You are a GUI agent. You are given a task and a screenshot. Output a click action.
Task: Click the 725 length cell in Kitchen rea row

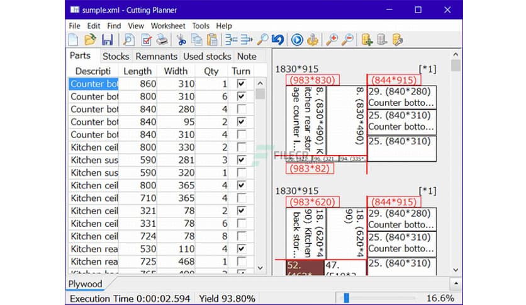click(138, 262)
